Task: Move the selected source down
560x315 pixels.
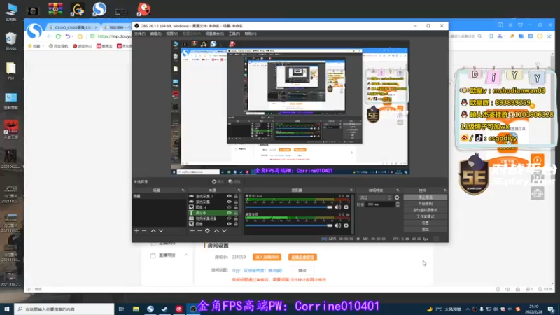Action: pyautogui.click(x=224, y=231)
